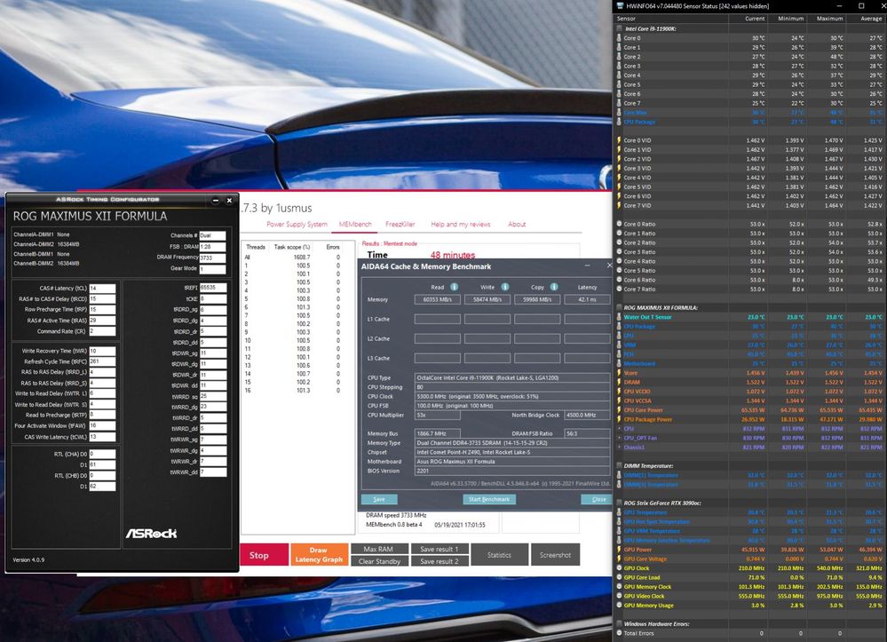This screenshot has width=887, height=642.
Task: Click the 'DRAM speed 3733 MHz' text
Action: coord(396,515)
